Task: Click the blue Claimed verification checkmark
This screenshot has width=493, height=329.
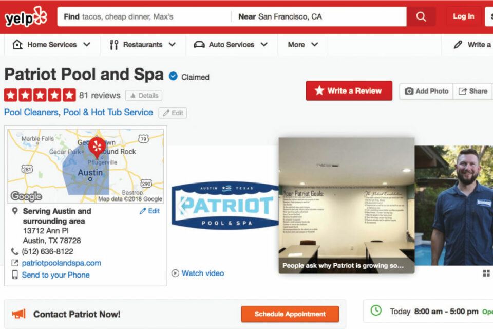Action: (x=173, y=76)
